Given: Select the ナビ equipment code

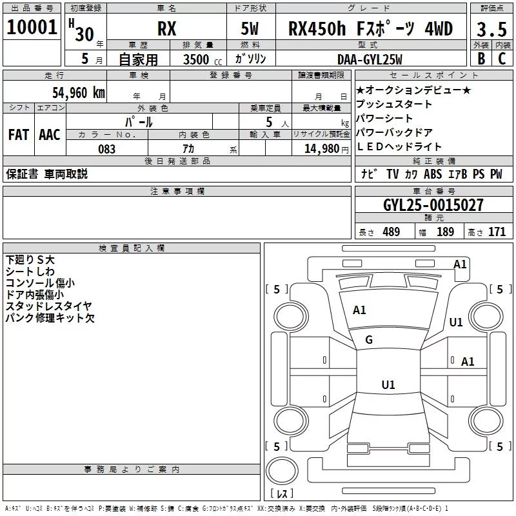Looking at the screenshot, I should tap(369, 174).
